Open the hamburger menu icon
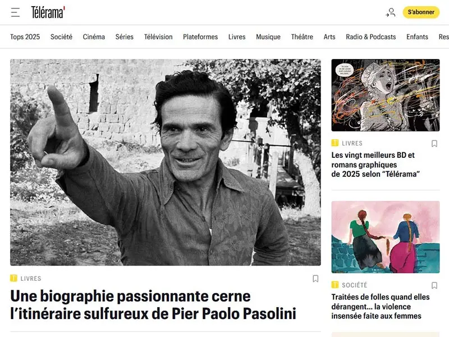The height and width of the screenshot is (337, 449). (16, 12)
